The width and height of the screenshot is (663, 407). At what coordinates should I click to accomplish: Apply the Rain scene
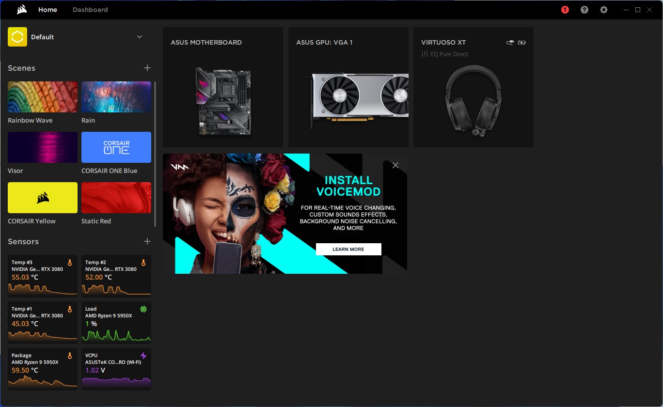click(x=116, y=97)
